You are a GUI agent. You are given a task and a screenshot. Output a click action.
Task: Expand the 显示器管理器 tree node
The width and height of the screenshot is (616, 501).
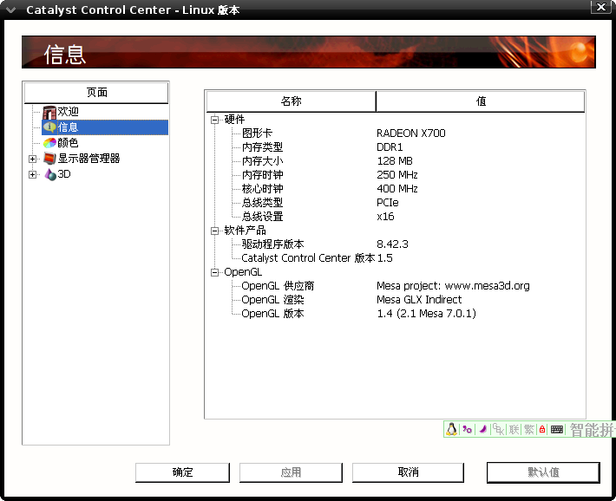[x=33, y=159]
